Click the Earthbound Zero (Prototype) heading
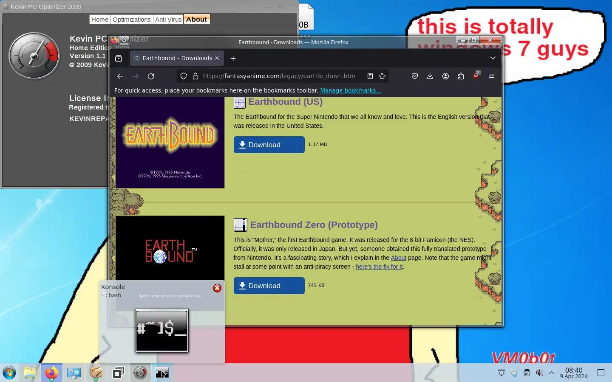Viewport: 612px width, 382px height. click(314, 225)
